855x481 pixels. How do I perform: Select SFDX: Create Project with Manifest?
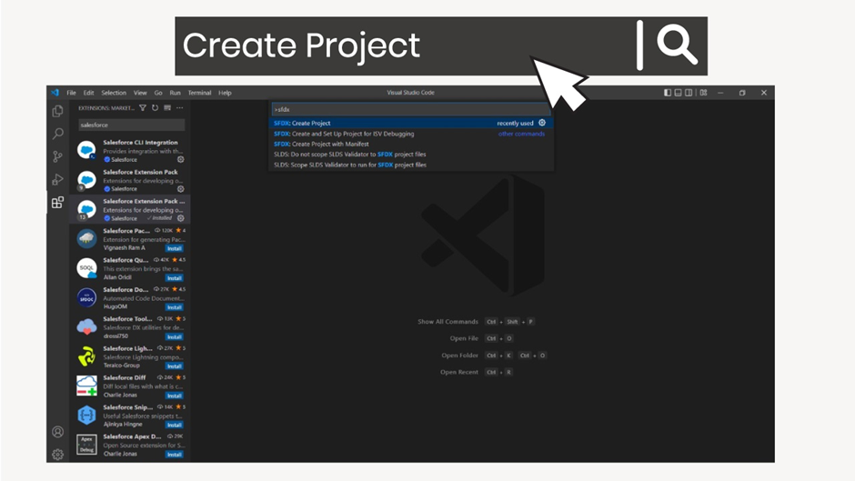click(x=412, y=144)
